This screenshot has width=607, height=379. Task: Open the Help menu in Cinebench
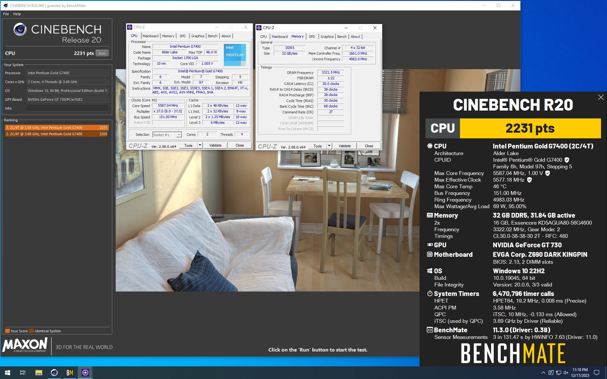point(17,14)
